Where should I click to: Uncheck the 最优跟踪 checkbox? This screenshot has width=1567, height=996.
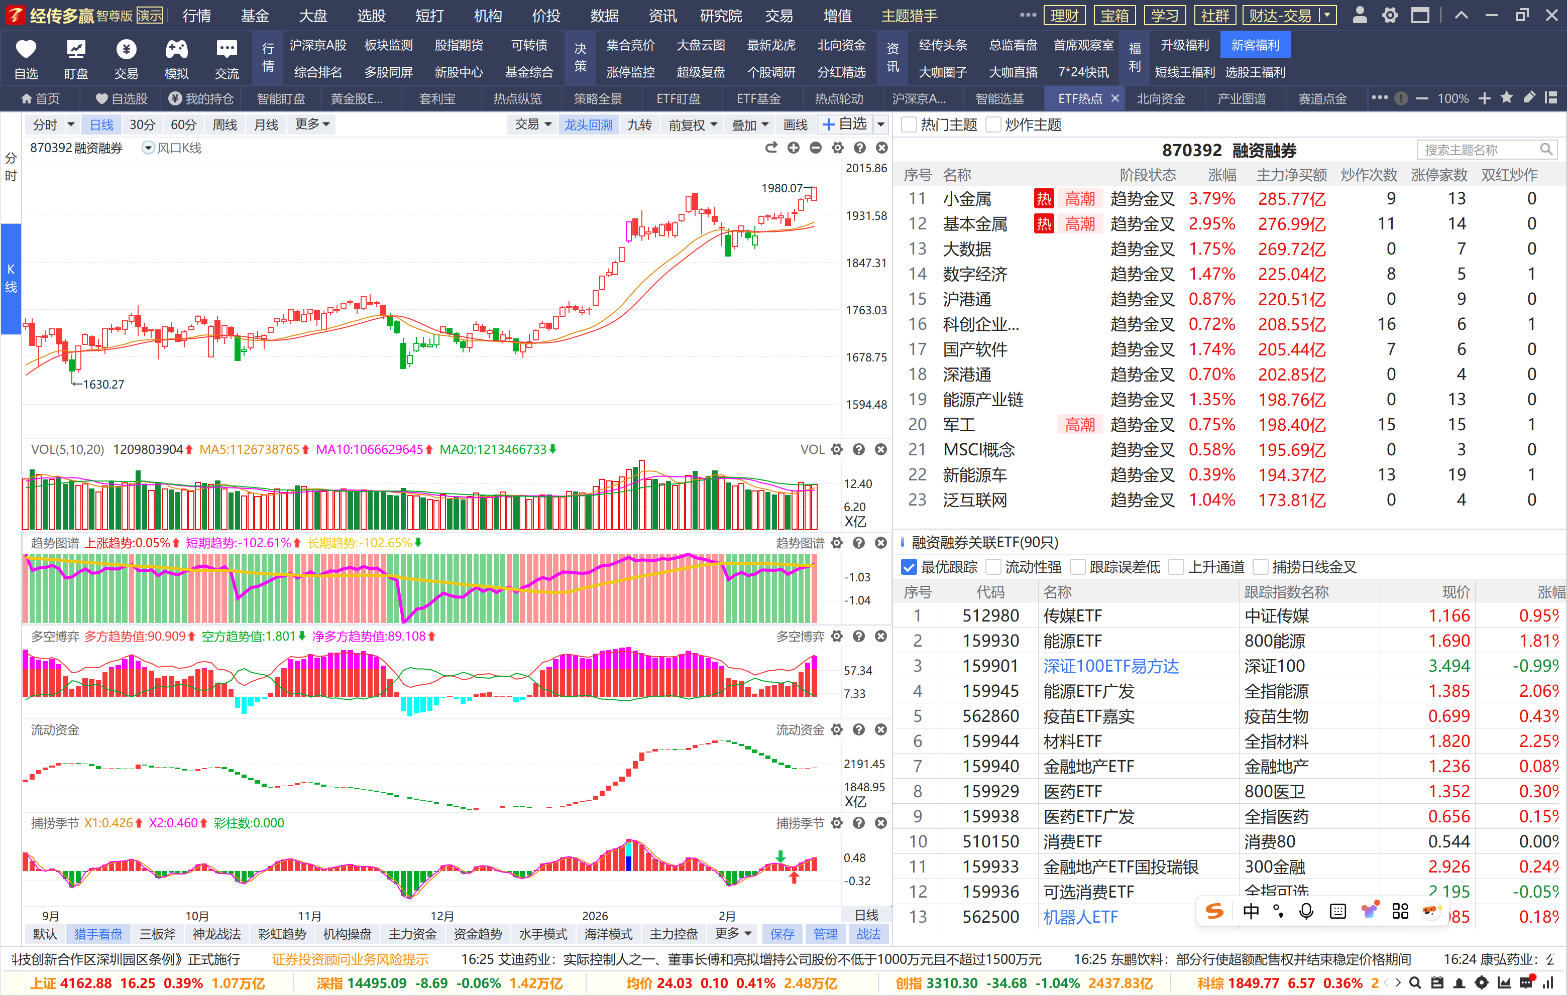(909, 567)
